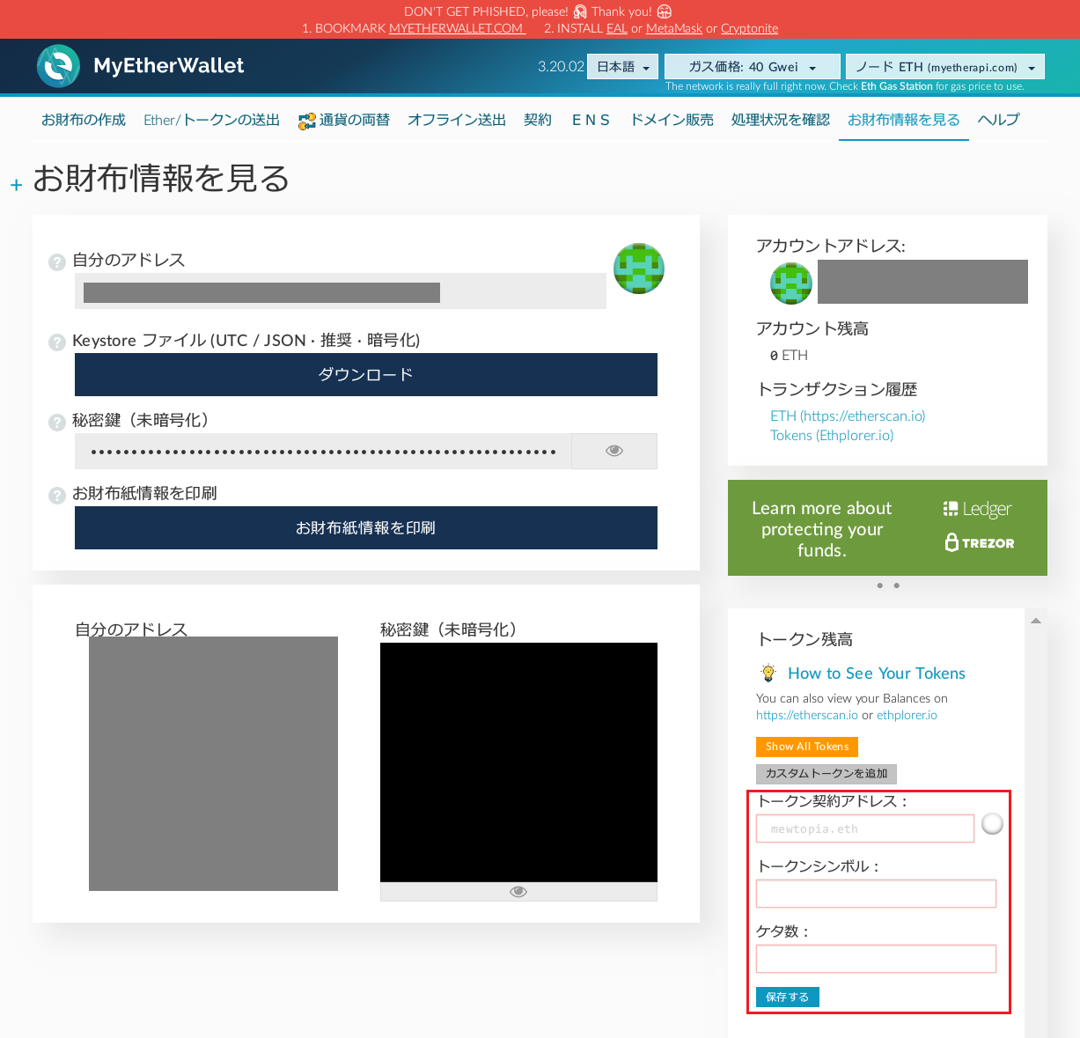Viewport: 1080px width, 1038px height.
Task: Click the お財布紙情報を印刷 button
Action: click(x=366, y=528)
